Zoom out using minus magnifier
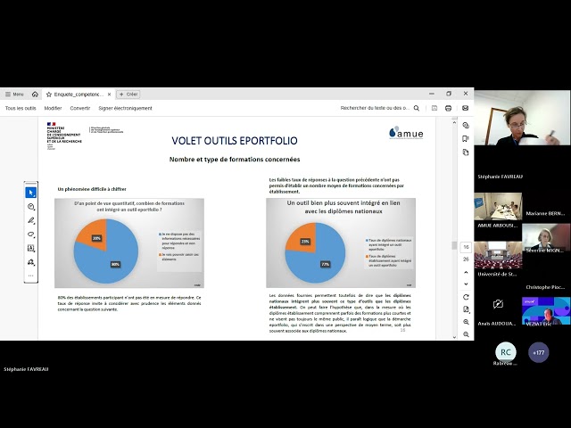This screenshot has width=571, height=428. (x=466, y=334)
